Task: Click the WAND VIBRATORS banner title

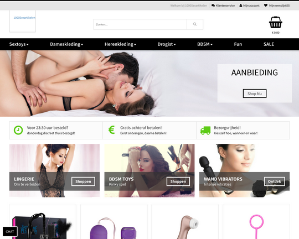Action: pos(223,179)
